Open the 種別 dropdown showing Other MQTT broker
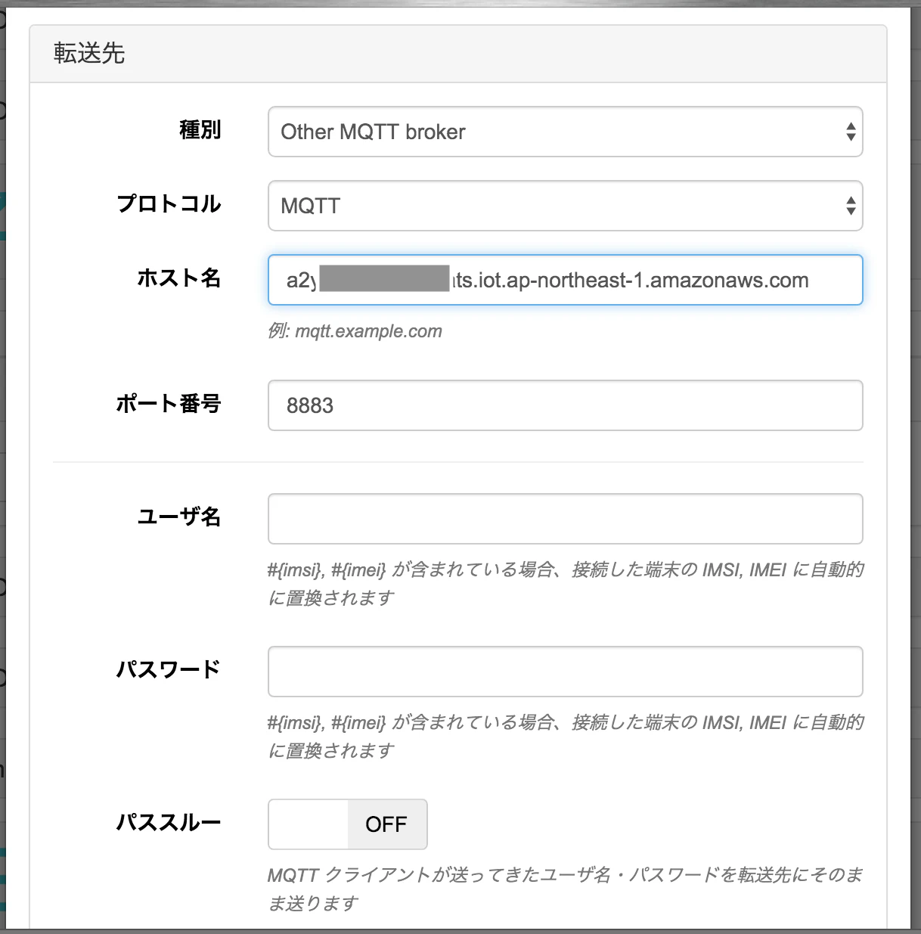The image size is (921, 934). coord(565,132)
